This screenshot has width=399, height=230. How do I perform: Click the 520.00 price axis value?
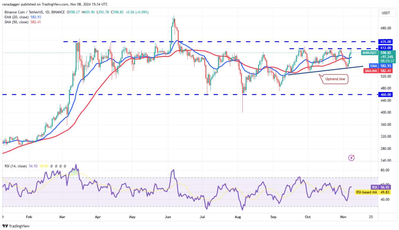pos(386,76)
